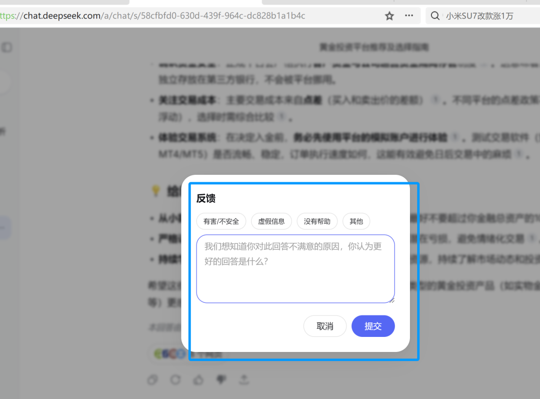Share the response via the upload icon
Image resolution: width=540 pixels, height=399 pixels.
(x=244, y=379)
